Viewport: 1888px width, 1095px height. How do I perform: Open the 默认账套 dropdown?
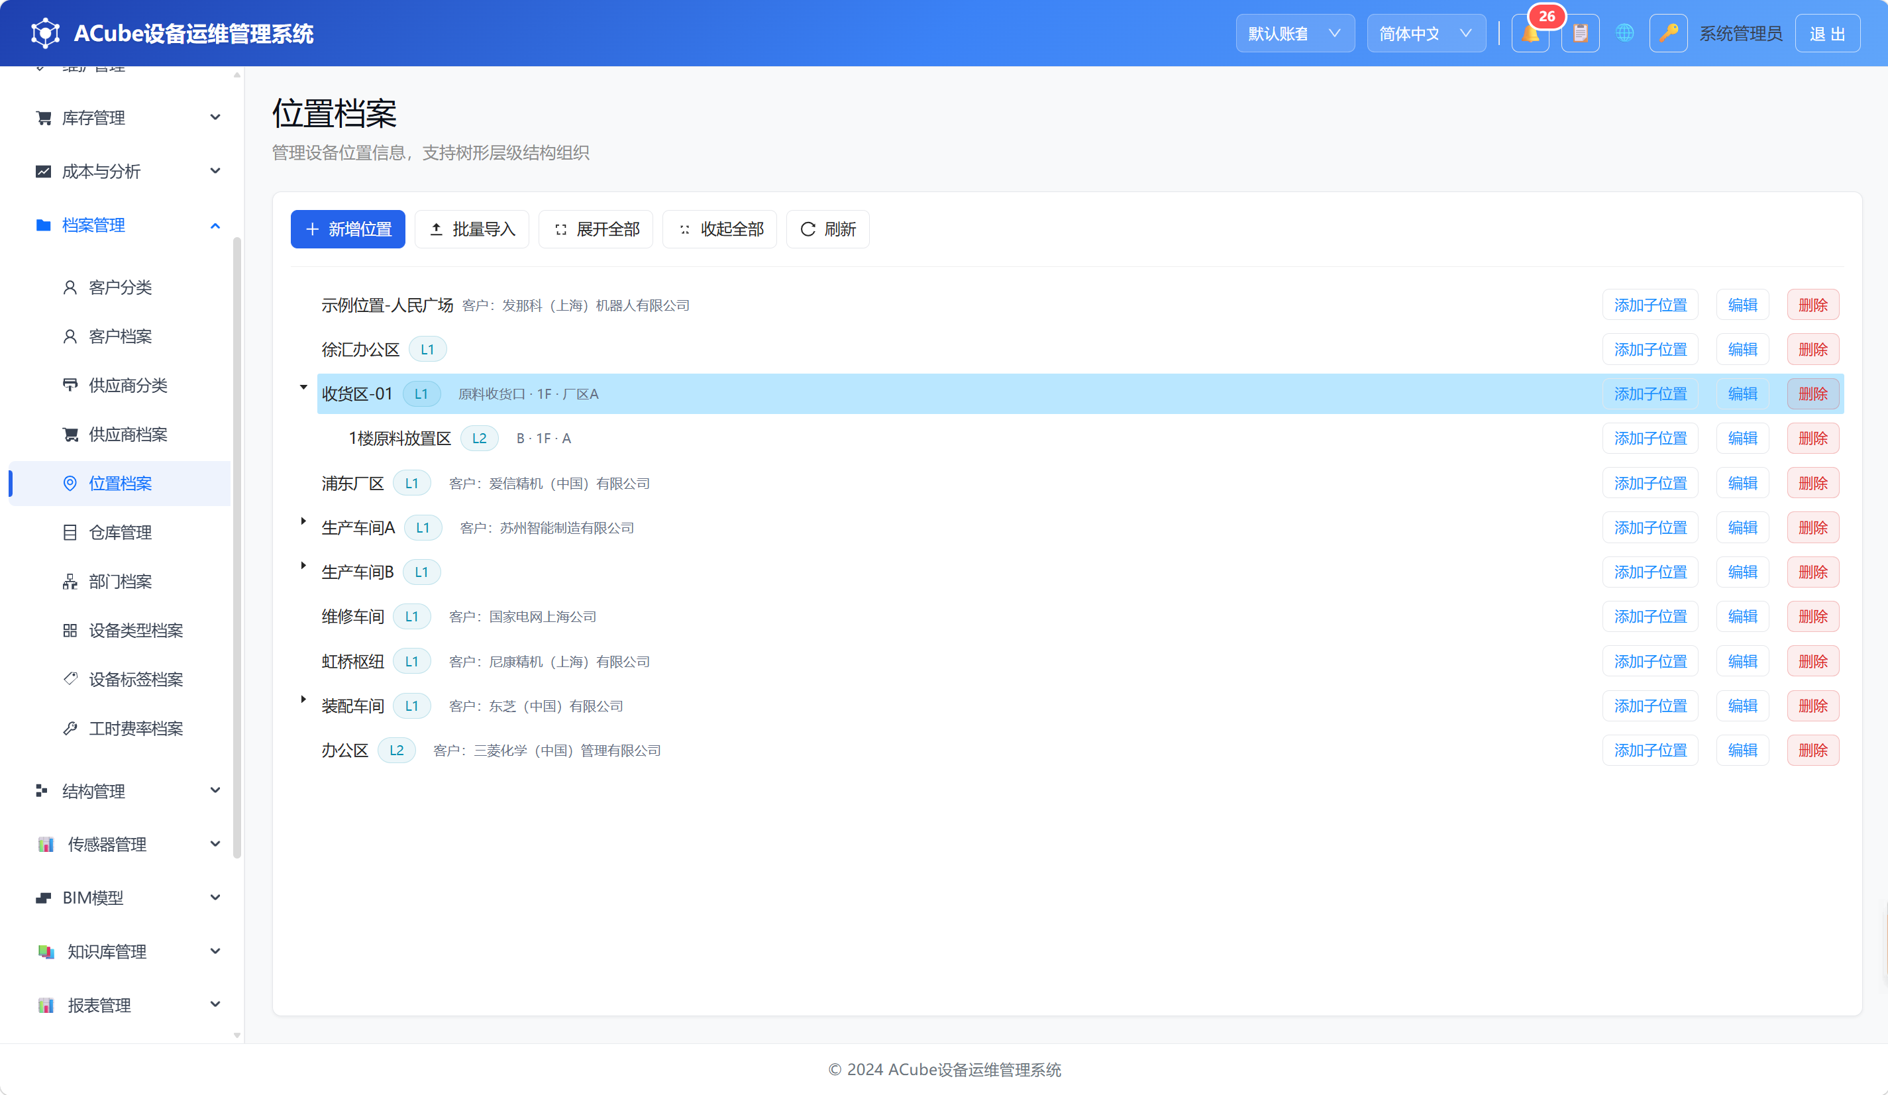1294,34
